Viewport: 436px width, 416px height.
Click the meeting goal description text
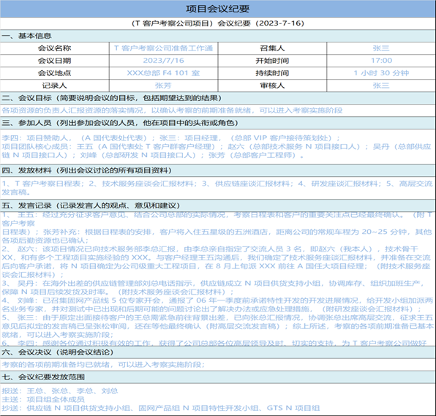click(172, 110)
